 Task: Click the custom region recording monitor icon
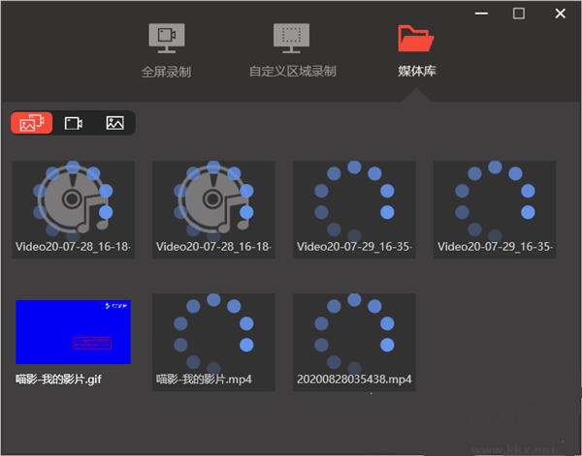[x=291, y=38]
